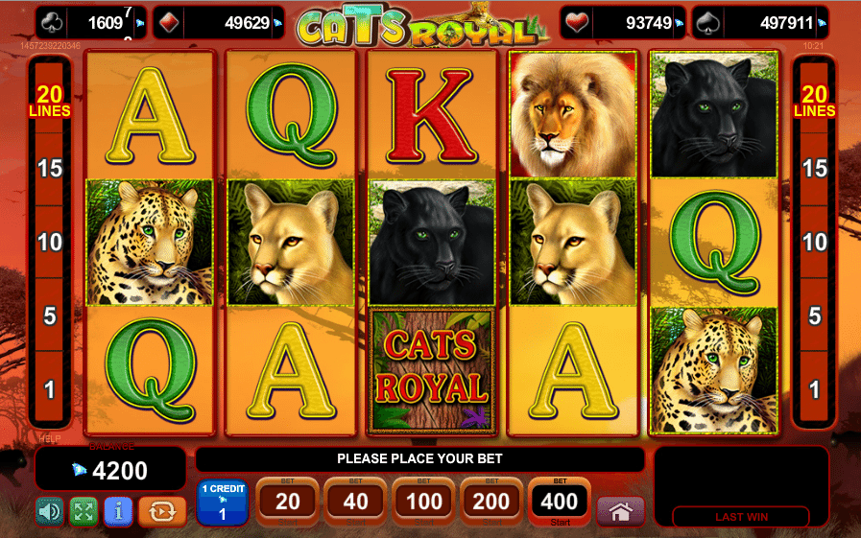
Task: Start spin with bet 400
Action: pyautogui.click(x=560, y=503)
